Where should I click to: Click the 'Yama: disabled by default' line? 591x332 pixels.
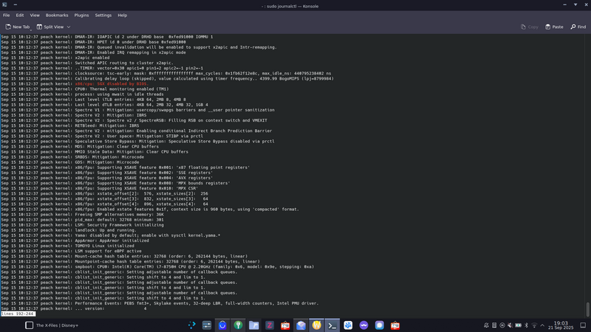click(x=147, y=235)
